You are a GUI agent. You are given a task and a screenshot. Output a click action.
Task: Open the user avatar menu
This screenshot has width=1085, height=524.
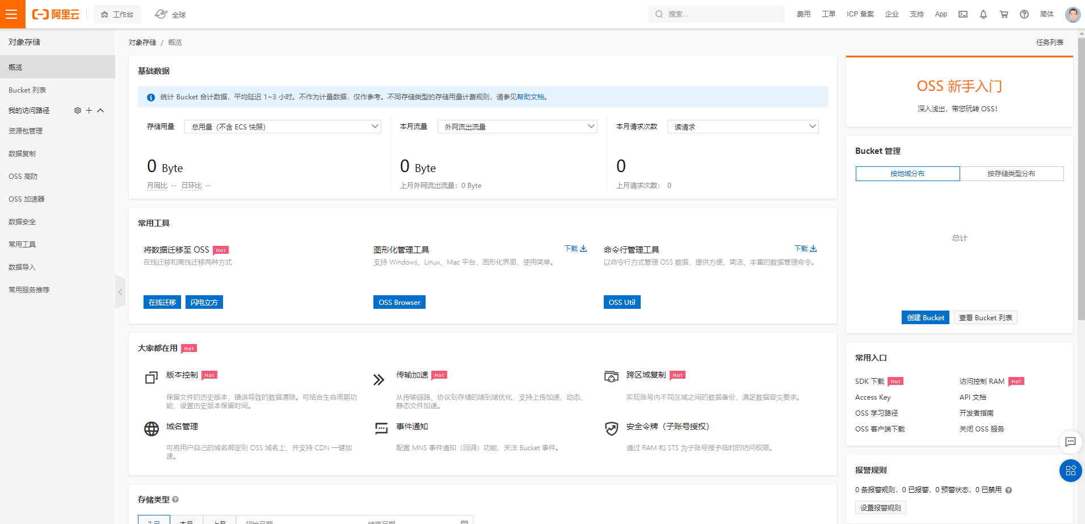click(1073, 14)
